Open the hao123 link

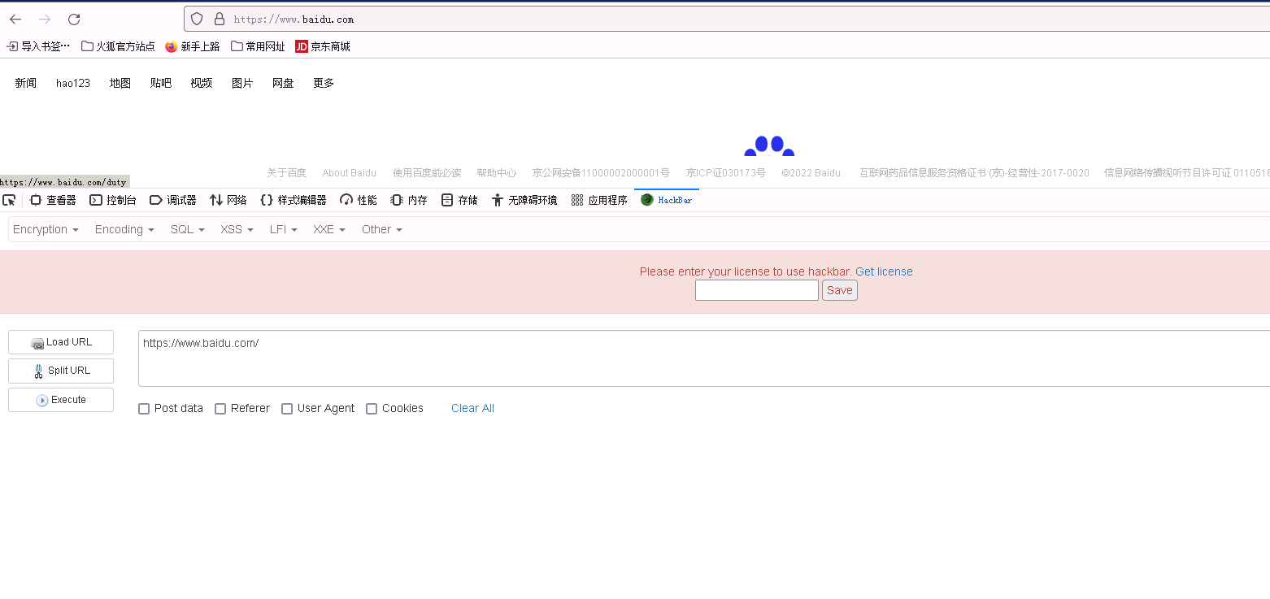pyautogui.click(x=73, y=83)
